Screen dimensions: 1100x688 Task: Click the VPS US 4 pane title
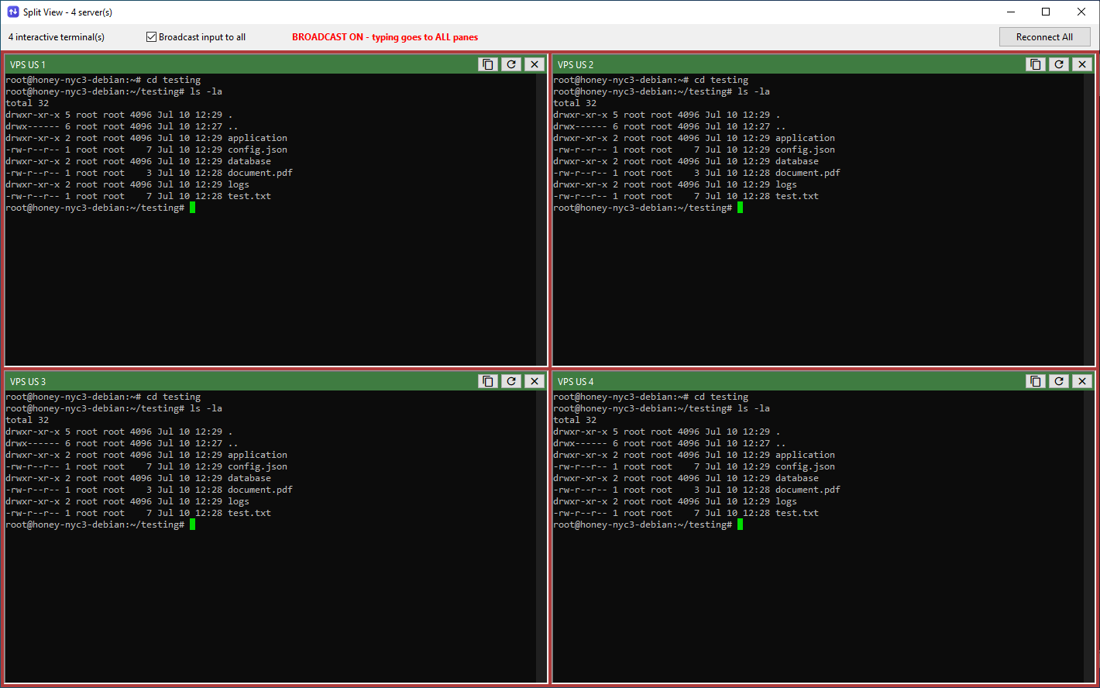click(x=576, y=382)
